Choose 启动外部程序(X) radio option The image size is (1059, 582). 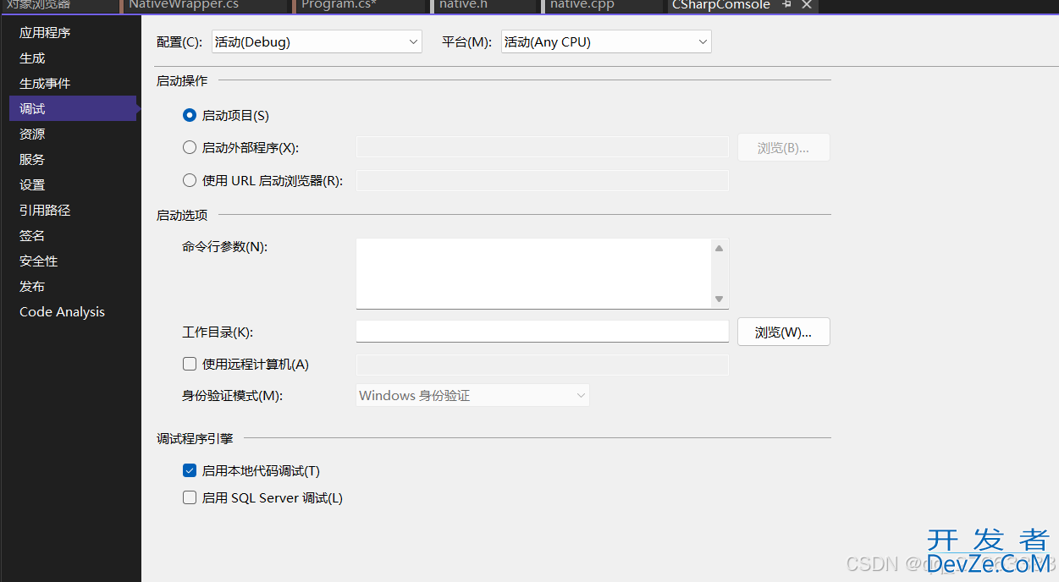click(190, 147)
